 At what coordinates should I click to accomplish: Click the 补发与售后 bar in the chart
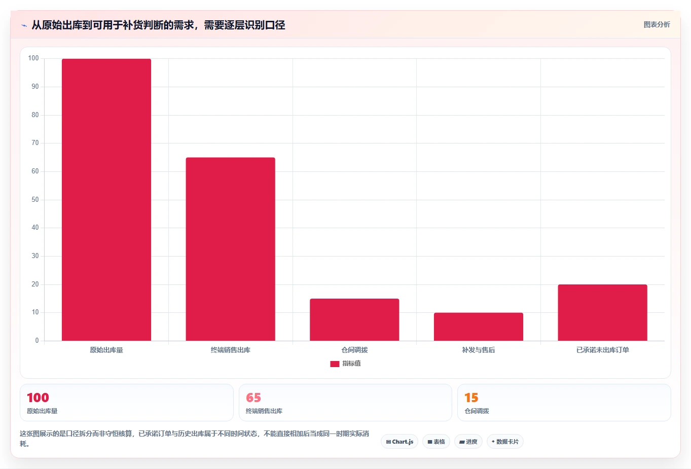click(479, 327)
